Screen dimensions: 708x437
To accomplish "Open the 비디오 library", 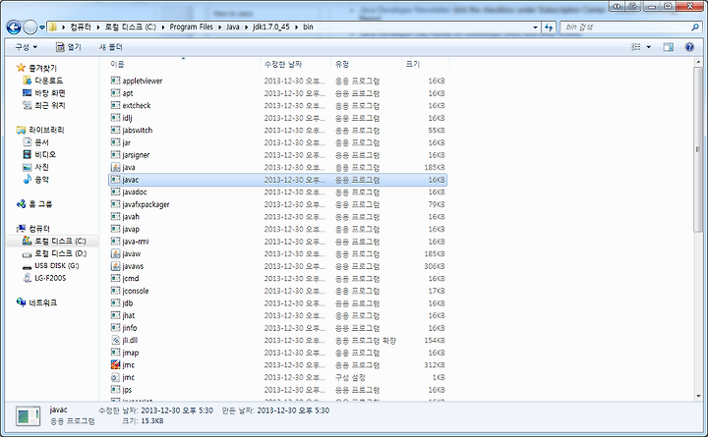I will point(39,154).
